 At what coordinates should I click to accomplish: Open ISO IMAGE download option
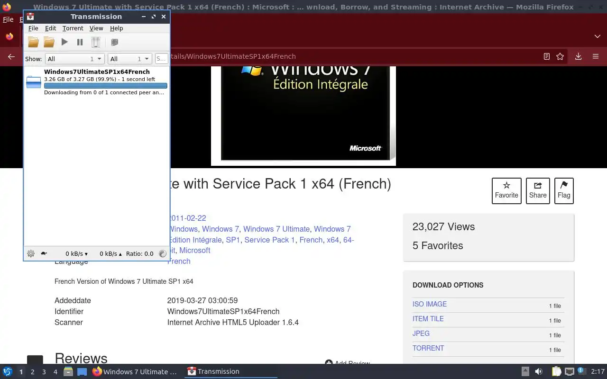pyautogui.click(x=430, y=304)
